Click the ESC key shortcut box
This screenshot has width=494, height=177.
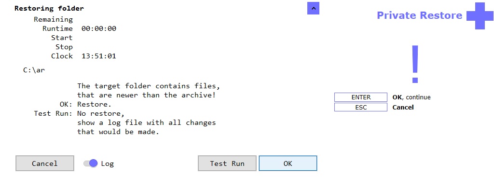361,107
